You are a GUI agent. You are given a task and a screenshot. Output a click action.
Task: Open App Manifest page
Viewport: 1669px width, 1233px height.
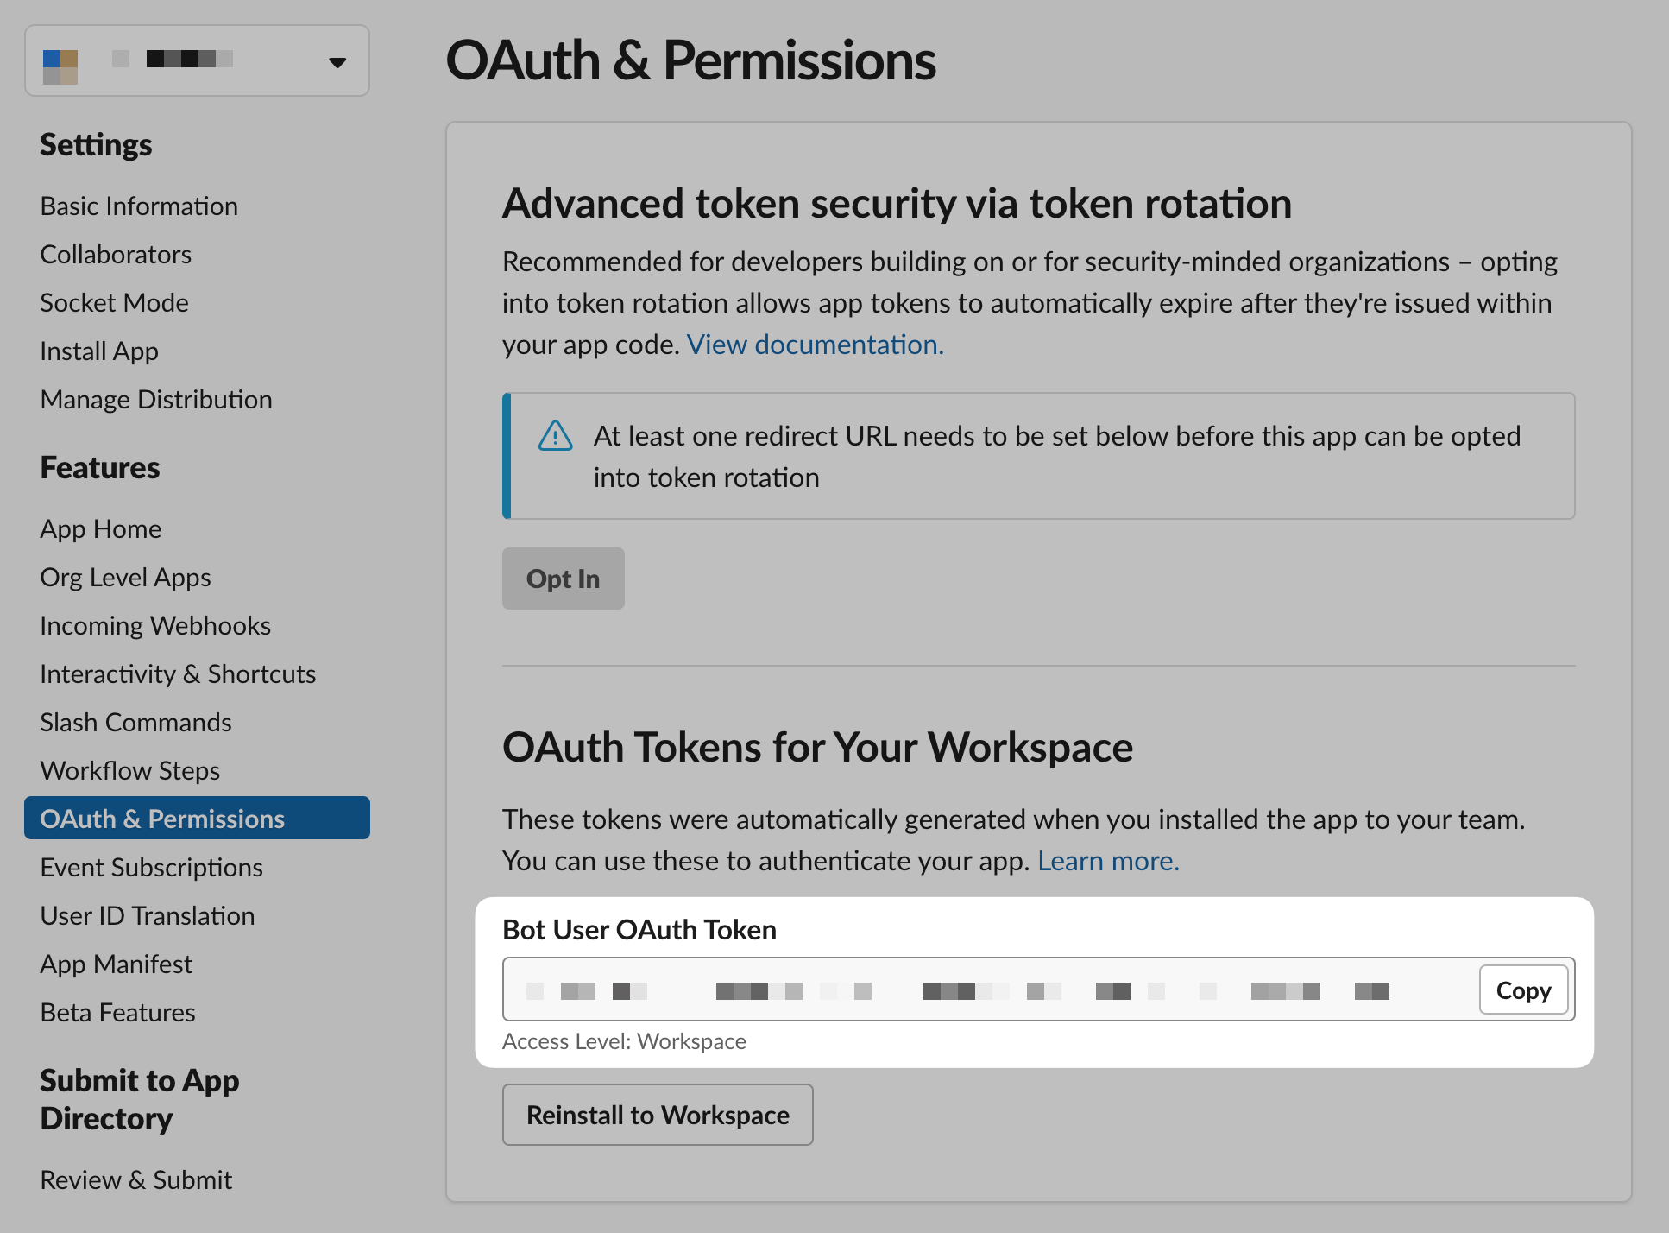coord(117,964)
